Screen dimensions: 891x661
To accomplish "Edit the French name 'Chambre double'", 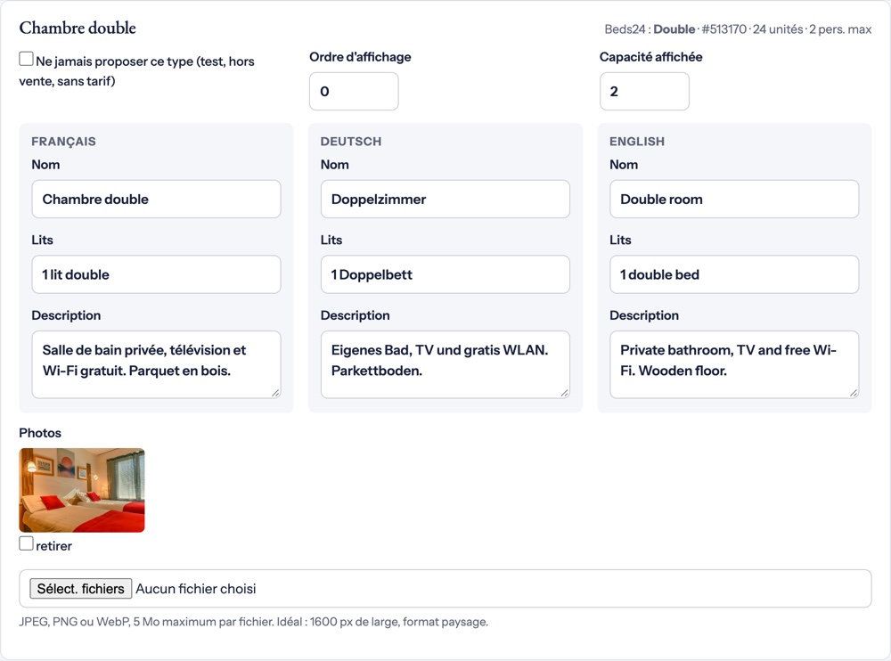I will [156, 200].
